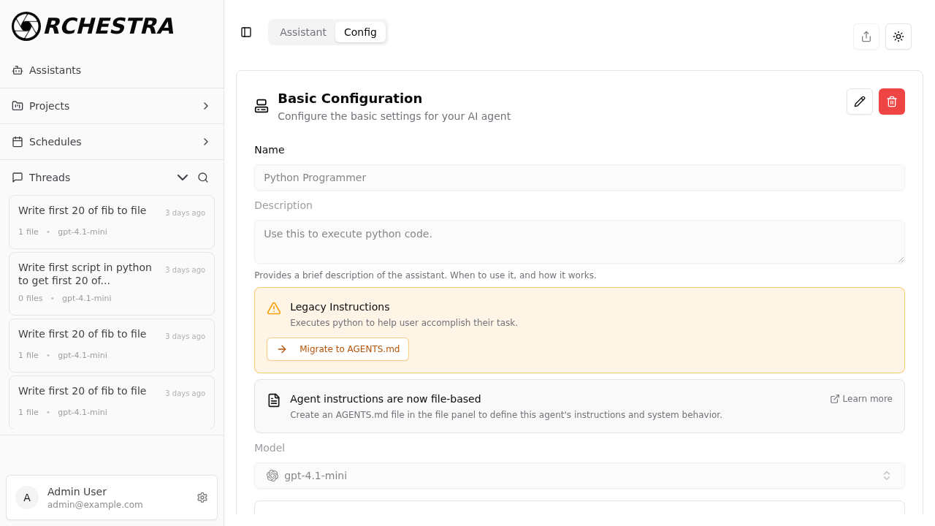Viewport: 935px width, 526px height.
Task: Open the Assistants menu item
Action: click(x=112, y=70)
